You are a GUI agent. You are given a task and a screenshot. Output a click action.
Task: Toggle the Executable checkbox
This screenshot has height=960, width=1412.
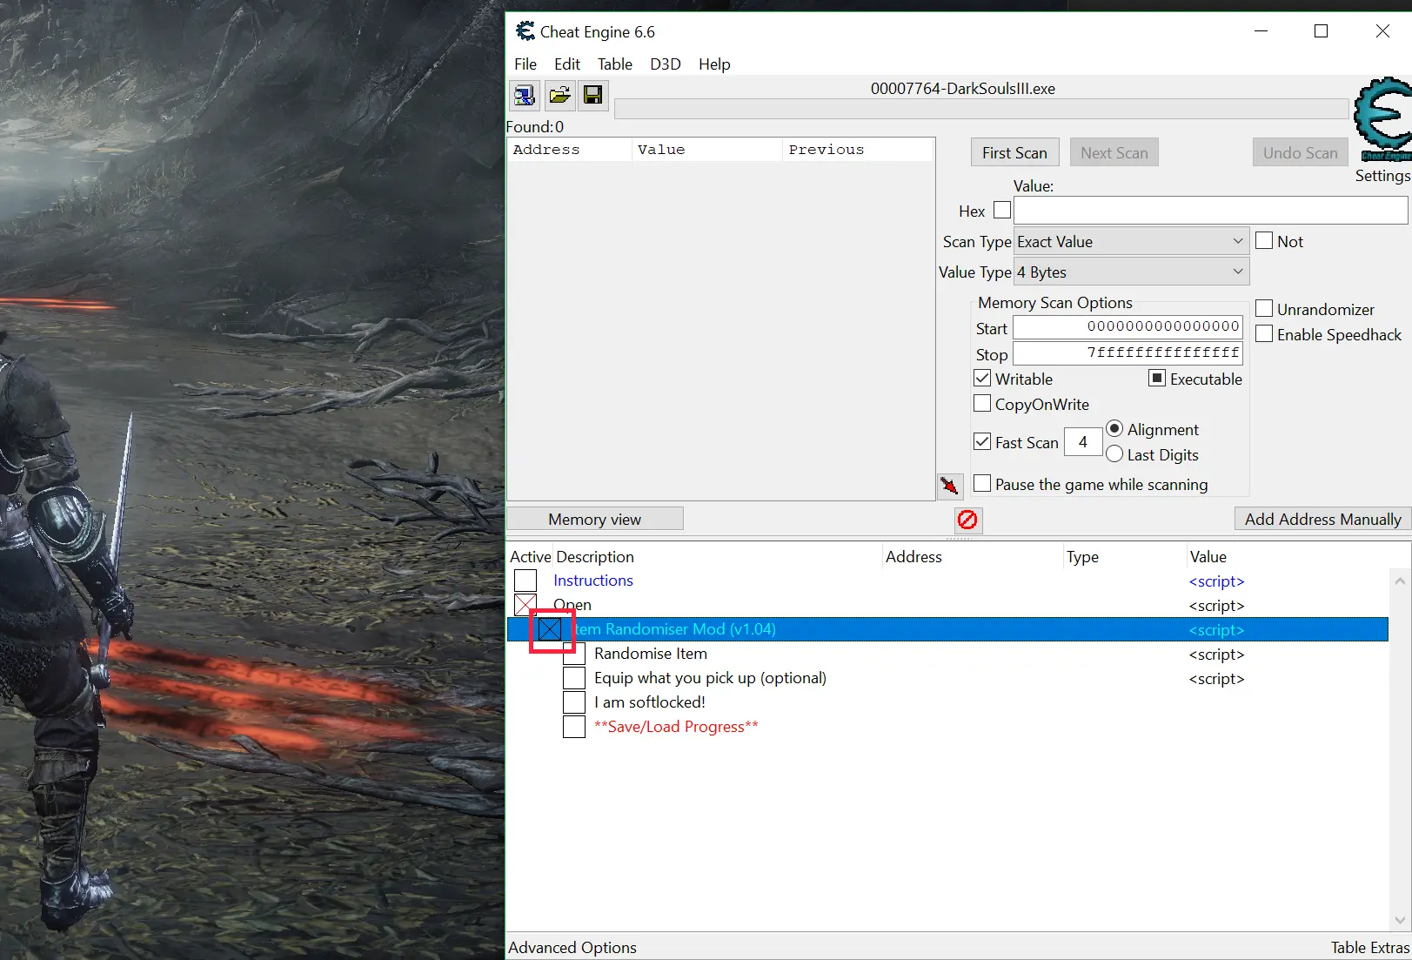point(1157,378)
